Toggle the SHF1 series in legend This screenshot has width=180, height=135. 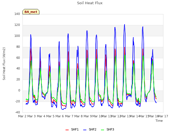(x=72, y=129)
